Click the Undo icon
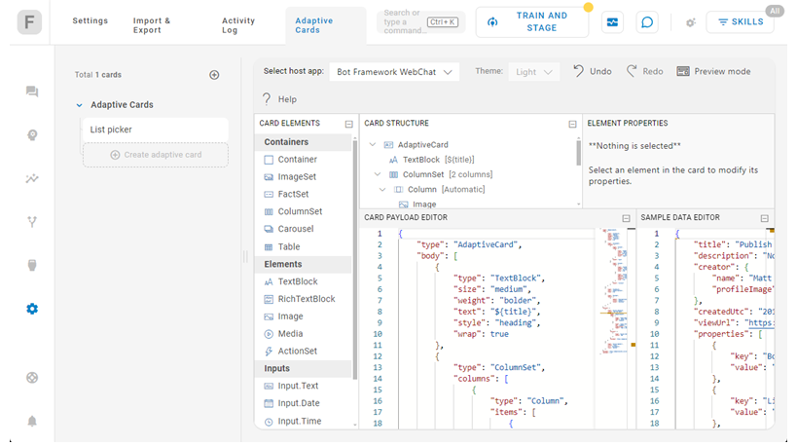797x446 pixels. [x=579, y=71]
